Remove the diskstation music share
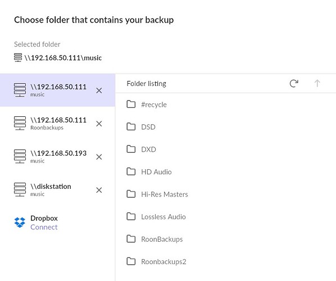336x281 pixels. 99,190
